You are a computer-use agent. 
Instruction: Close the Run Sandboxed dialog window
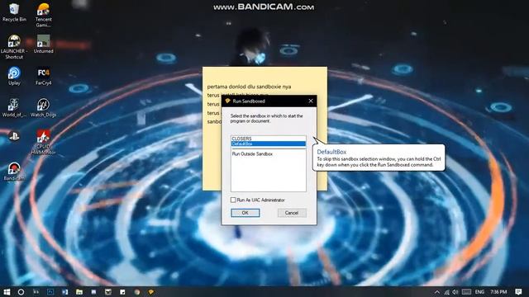(x=311, y=101)
